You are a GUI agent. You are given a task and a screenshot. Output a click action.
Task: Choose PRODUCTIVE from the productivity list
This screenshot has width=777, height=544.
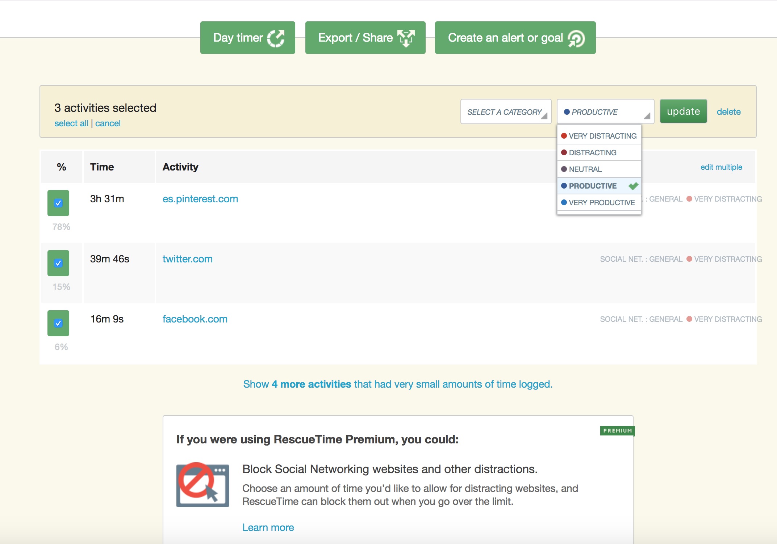pos(599,186)
